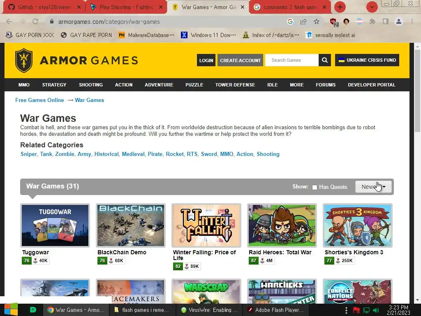Screen dimensions: 421x316
Task: Open the ADVENTURE category menu
Action: click(159, 85)
